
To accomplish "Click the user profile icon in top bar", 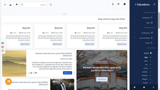I will pos(10,5).
